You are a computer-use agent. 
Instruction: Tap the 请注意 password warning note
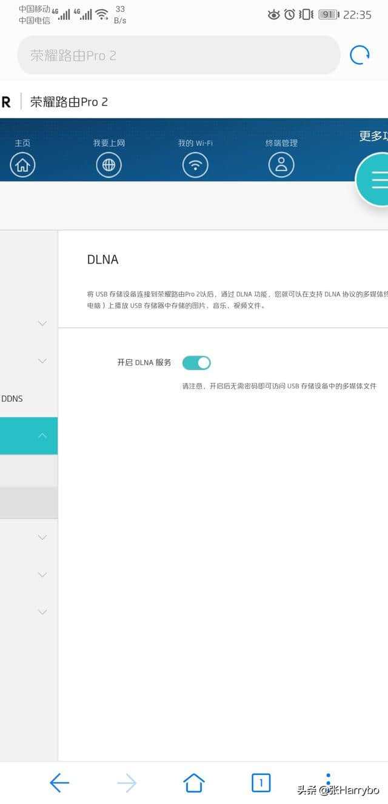point(279,386)
